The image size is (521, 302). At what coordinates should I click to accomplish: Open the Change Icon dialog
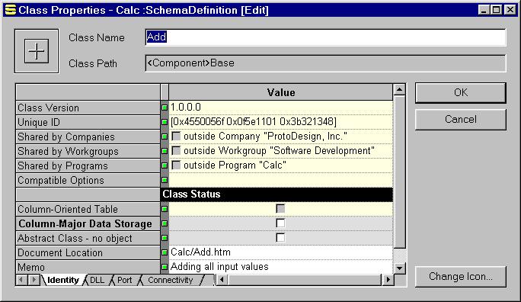[x=461, y=276]
